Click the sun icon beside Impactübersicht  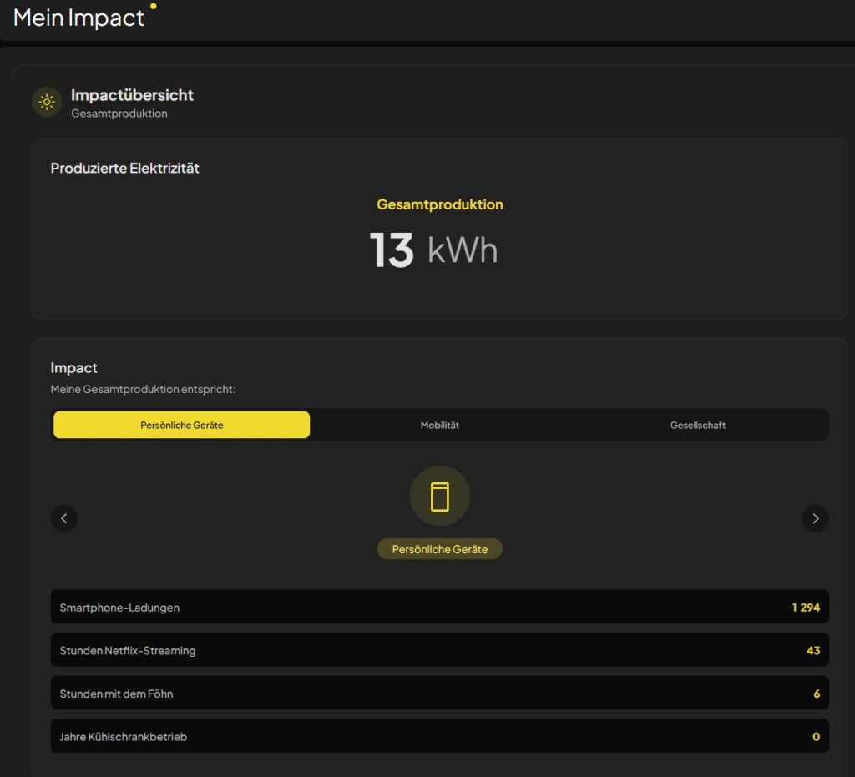[x=47, y=102]
